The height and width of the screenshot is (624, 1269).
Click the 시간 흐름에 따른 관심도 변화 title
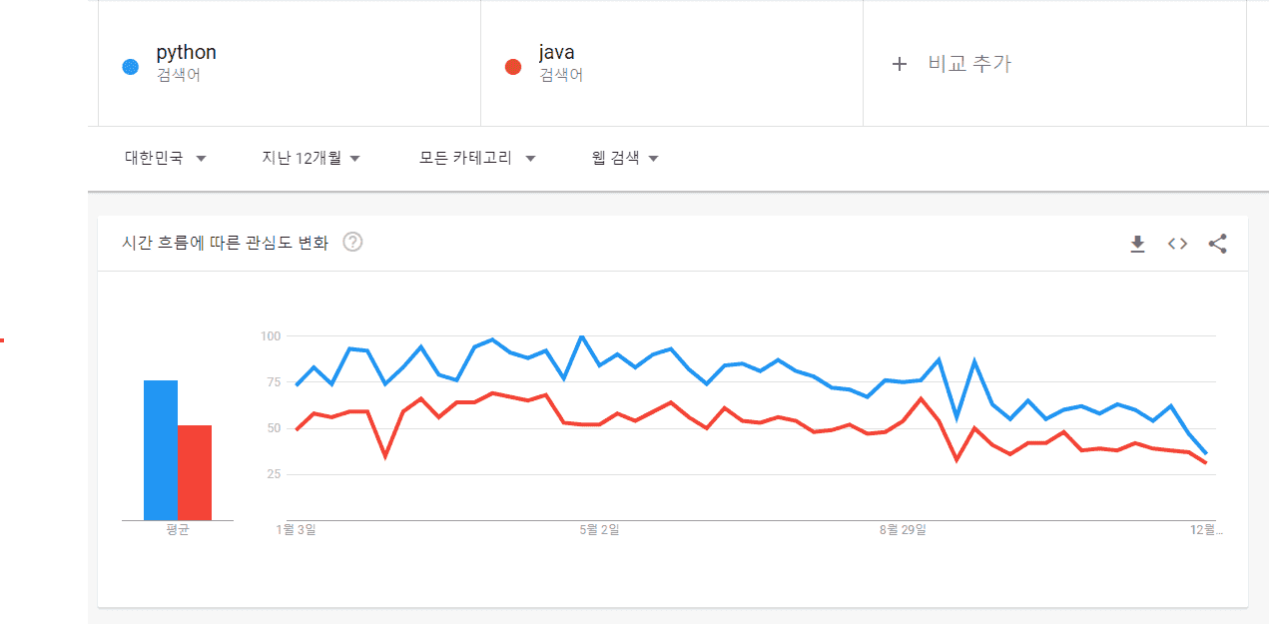[225, 243]
